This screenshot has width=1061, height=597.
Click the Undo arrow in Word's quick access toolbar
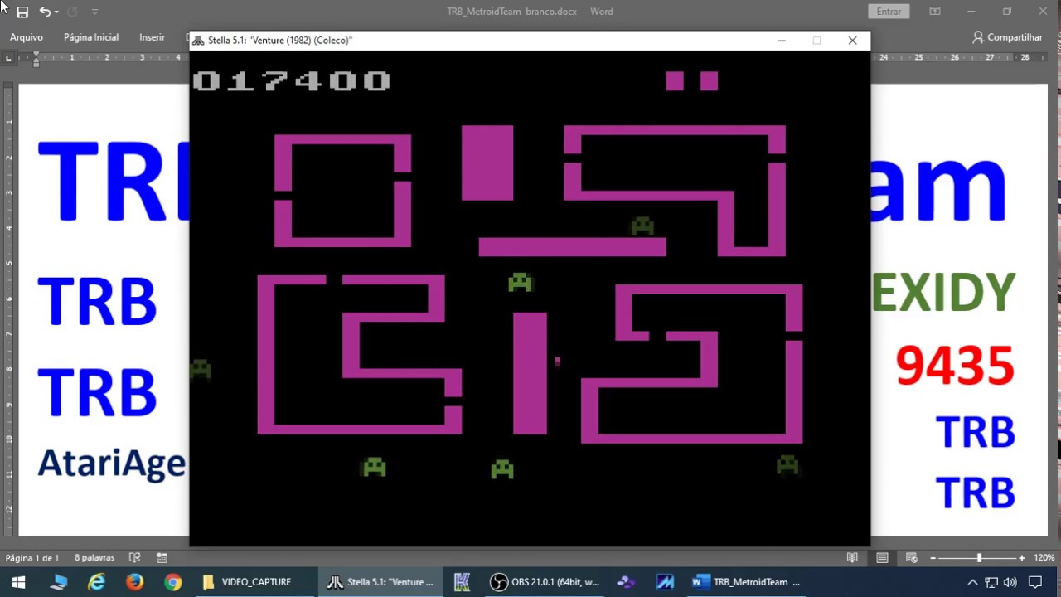point(44,12)
